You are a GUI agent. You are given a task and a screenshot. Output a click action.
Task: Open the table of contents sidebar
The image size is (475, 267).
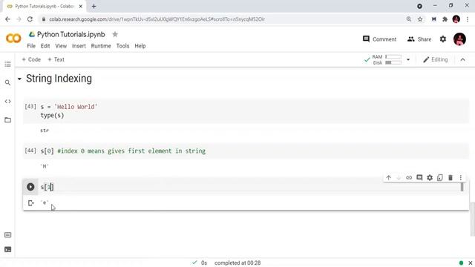click(7, 65)
